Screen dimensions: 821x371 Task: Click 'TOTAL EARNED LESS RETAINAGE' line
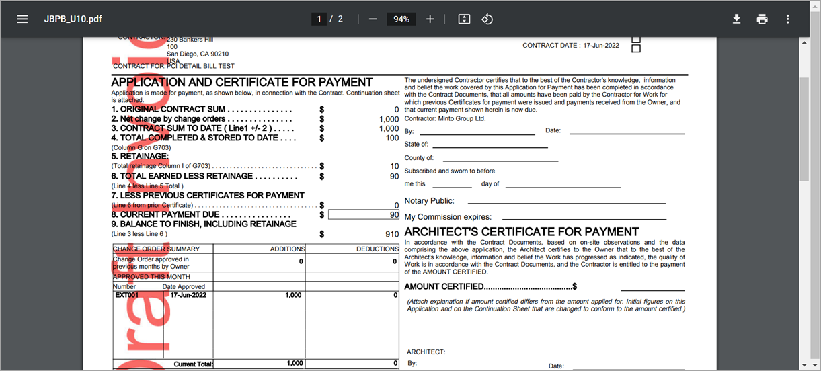tap(204, 176)
